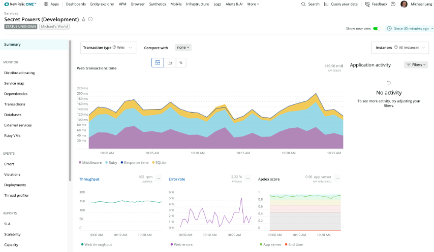Open Query your data chart icon

point(326,4)
